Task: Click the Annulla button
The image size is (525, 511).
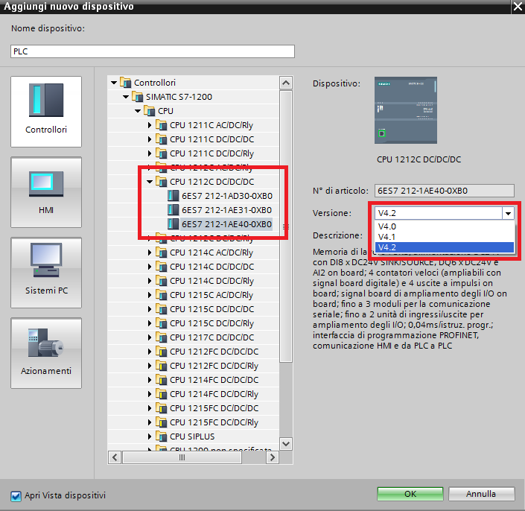Action: (481, 494)
